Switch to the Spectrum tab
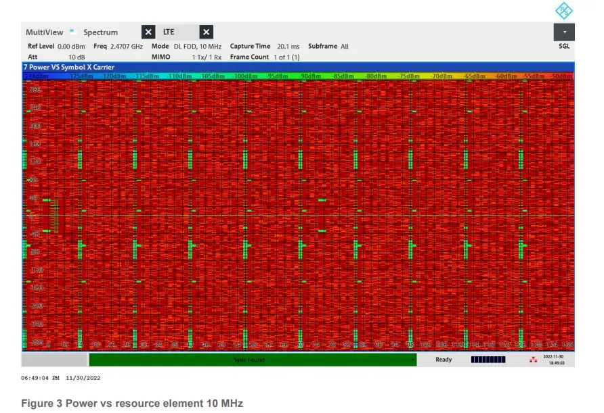Screen dimensions: 604x413 point(100,32)
